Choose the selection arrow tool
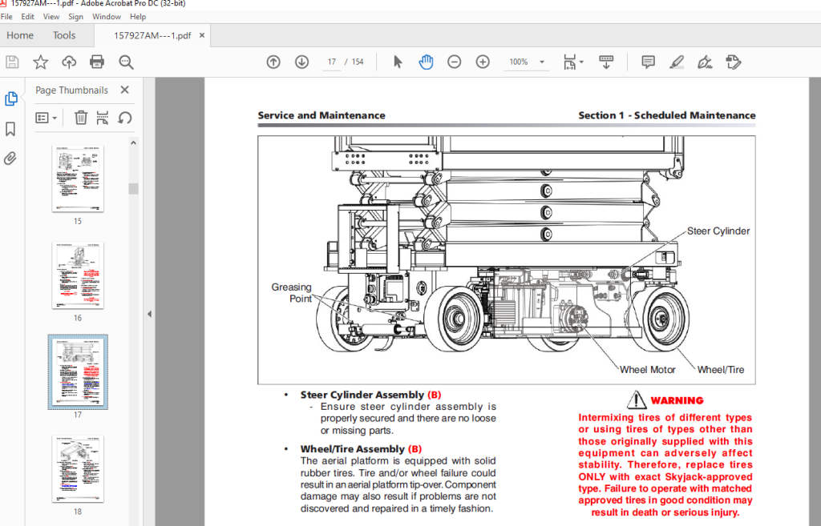The width and height of the screenshot is (821, 526). [398, 62]
